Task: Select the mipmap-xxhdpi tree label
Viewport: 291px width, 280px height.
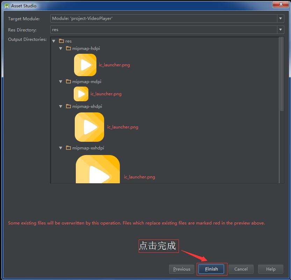Action: [x=88, y=148]
